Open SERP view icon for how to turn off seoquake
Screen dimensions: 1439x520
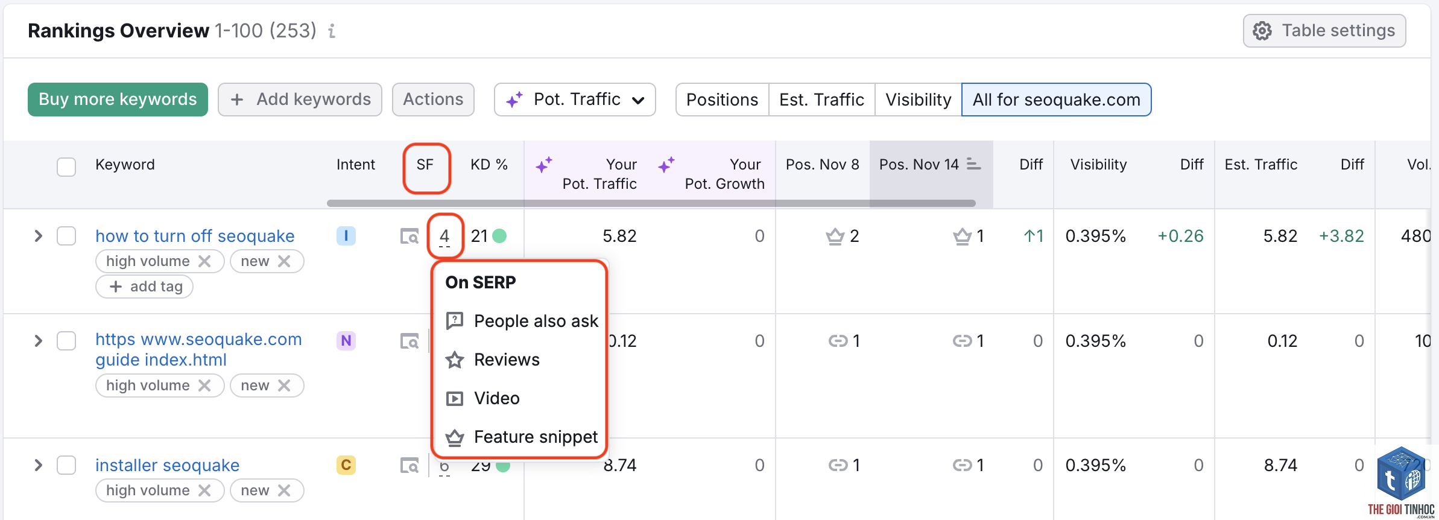pyautogui.click(x=410, y=236)
